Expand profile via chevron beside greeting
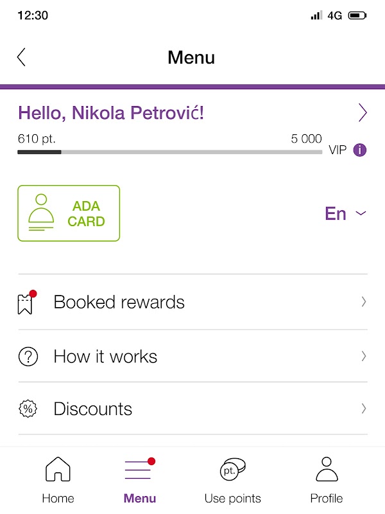385x514 pixels. [363, 113]
